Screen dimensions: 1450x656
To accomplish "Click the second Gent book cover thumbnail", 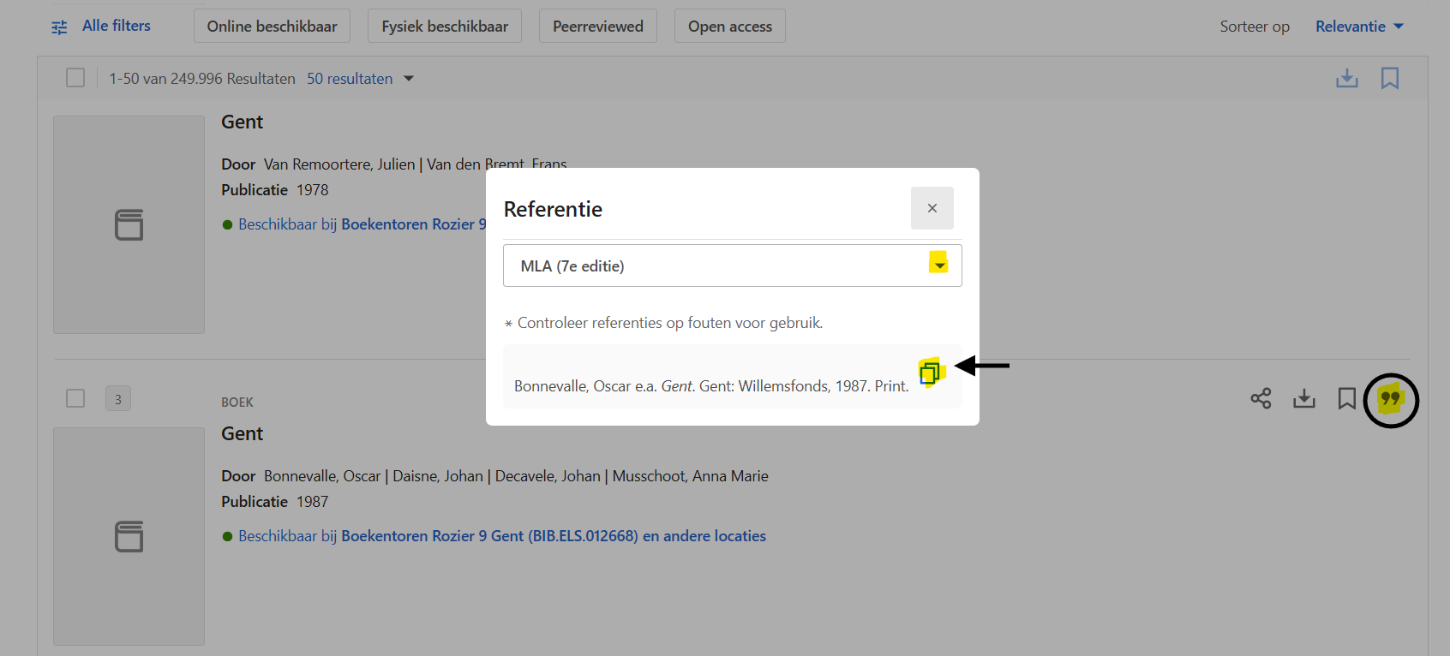I will tap(129, 536).
